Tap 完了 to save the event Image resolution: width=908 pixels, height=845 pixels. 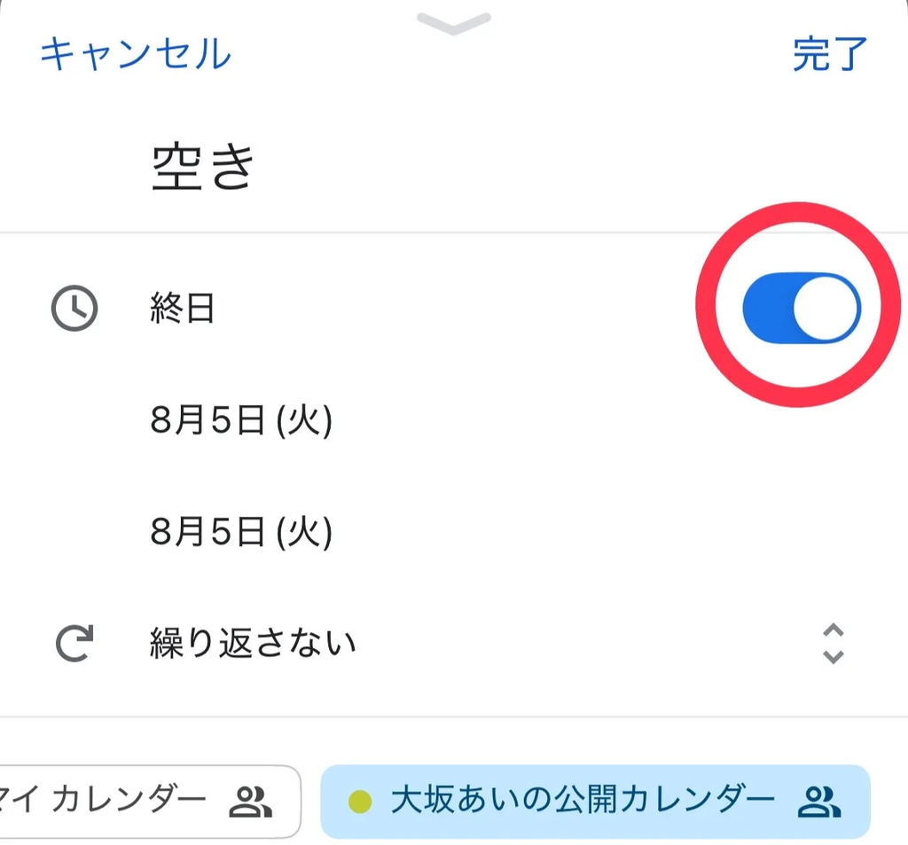[x=830, y=54]
